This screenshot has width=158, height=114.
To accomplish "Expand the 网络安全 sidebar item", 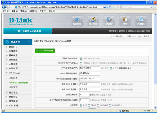I will [18, 97].
